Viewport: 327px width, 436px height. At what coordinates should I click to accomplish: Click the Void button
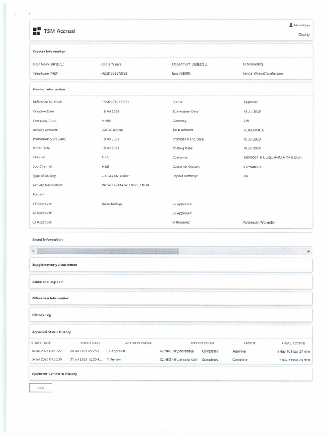(x=40, y=388)
